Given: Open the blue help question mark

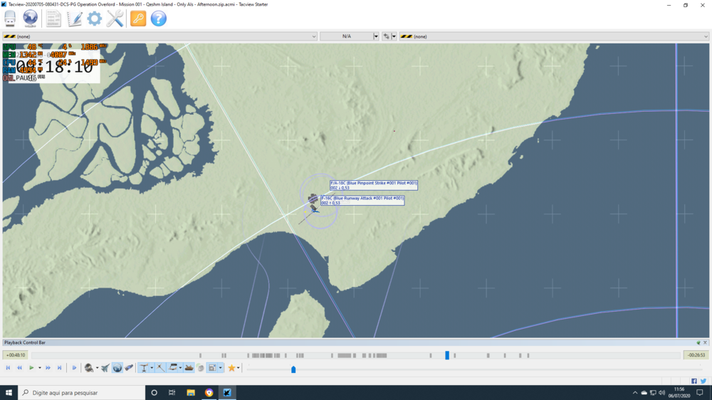Looking at the screenshot, I should pyautogui.click(x=159, y=19).
